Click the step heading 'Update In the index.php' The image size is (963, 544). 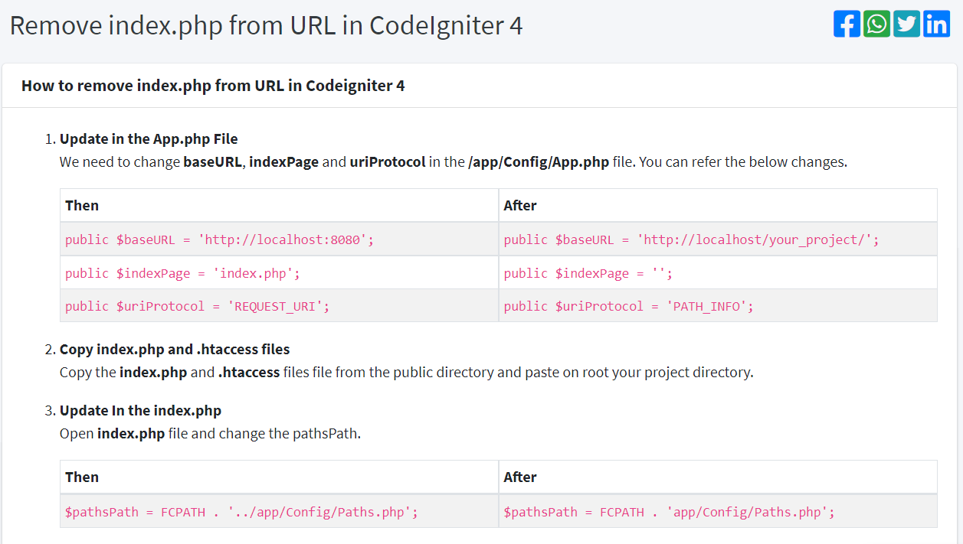pos(140,411)
